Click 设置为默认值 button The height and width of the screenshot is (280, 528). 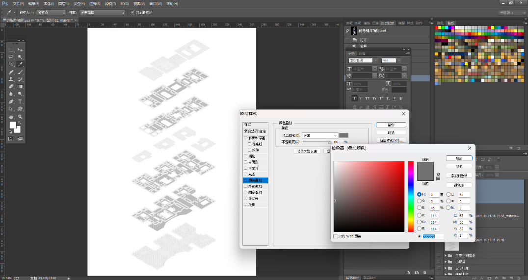(x=307, y=152)
